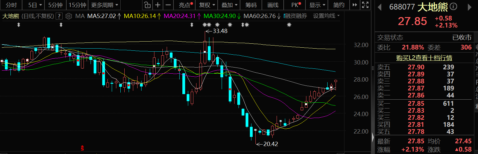
Task: Open the MA indicator settings gear
Action: click(69, 16)
